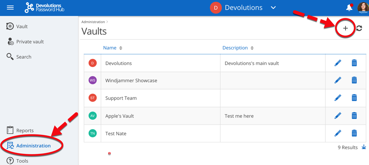The image size is (369, 165).
Task: Open Vault in the sidebar
Action: pos(22,26)
